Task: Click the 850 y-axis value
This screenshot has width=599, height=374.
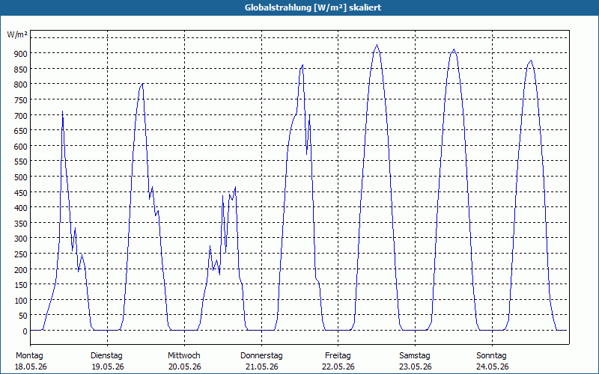Action: pyautogui.click(x=21, y=70)
